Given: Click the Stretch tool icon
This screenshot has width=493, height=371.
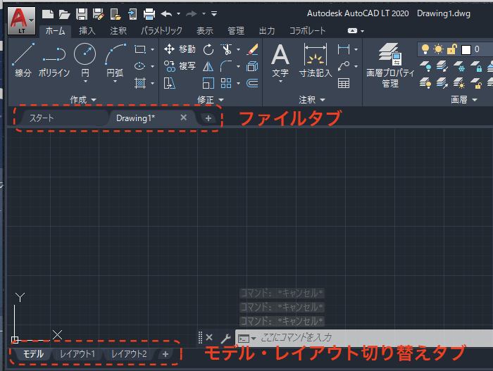Looking at the screenshot, I should (169, 83).
